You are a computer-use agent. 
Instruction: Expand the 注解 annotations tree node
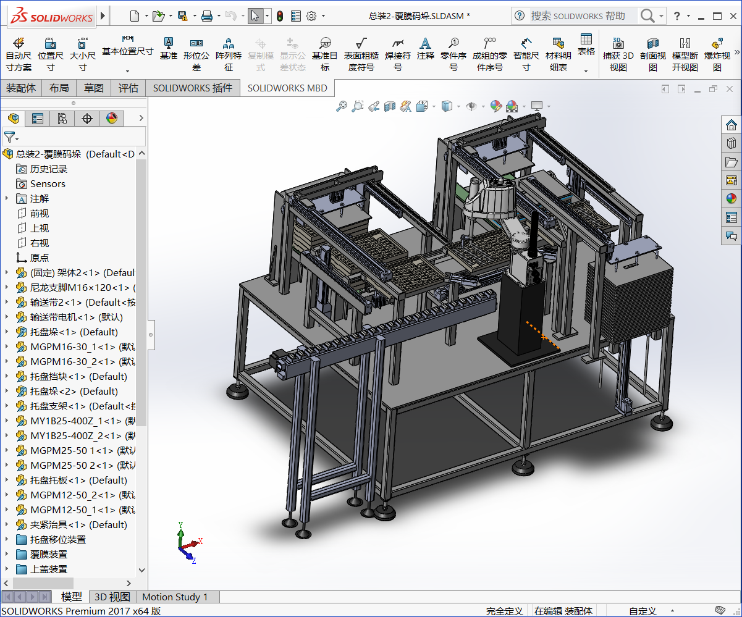[x=7, y=198]
